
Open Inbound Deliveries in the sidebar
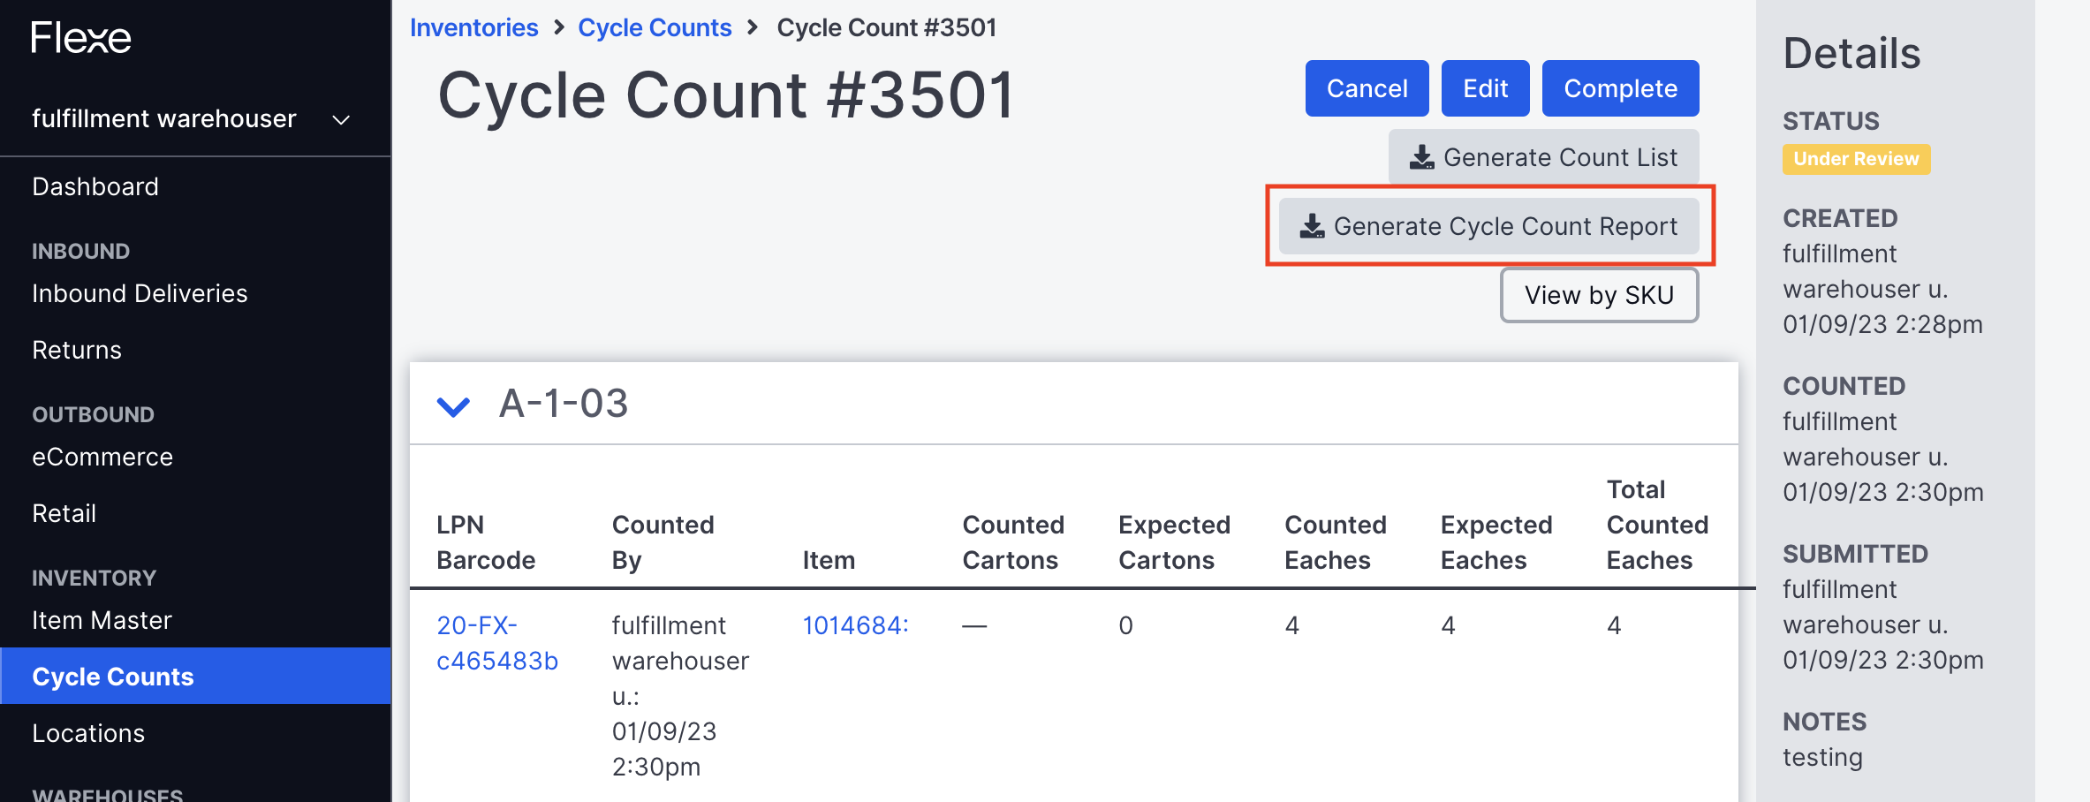[140, 292]
